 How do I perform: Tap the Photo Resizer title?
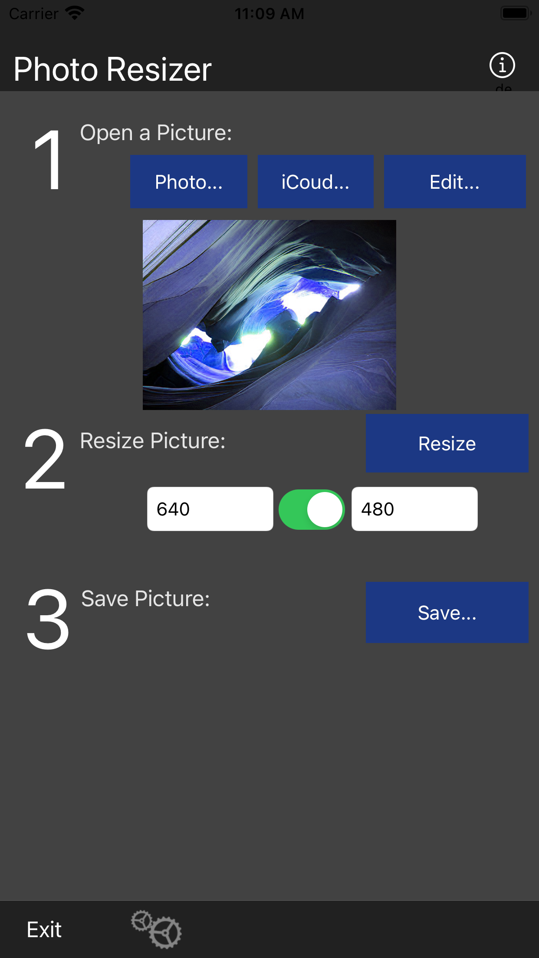[x=112, y=69]
